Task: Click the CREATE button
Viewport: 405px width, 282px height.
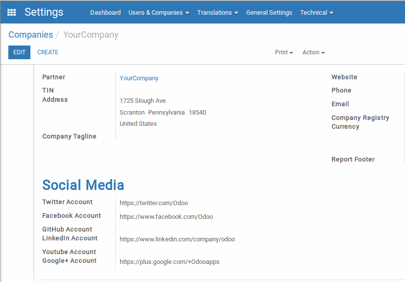Action: [x=48, y=52]
